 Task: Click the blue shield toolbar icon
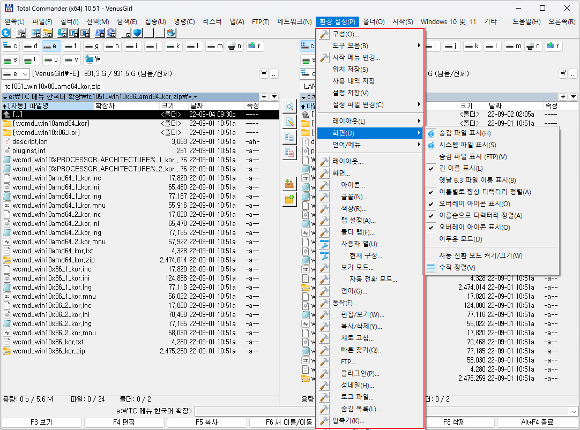[x=137, y=33]
